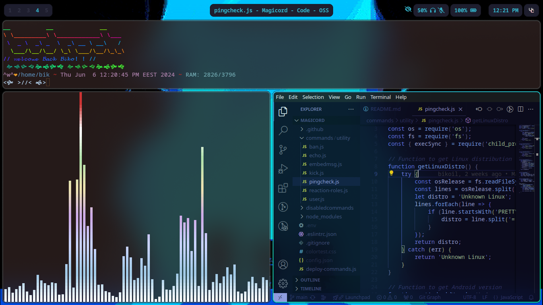Click the terminal prompt cursor box
543x305 pixels.
pos(48,82)
